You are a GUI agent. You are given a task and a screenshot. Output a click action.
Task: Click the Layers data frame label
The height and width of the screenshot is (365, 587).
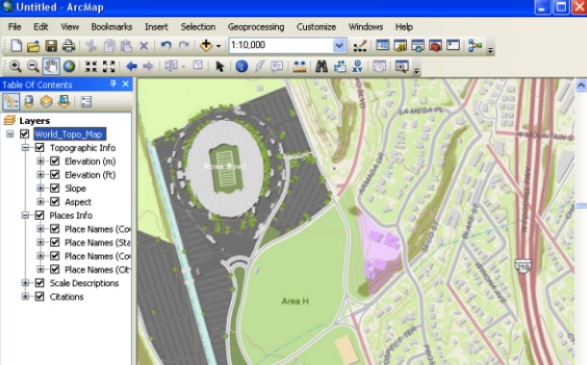pos(35,121)
